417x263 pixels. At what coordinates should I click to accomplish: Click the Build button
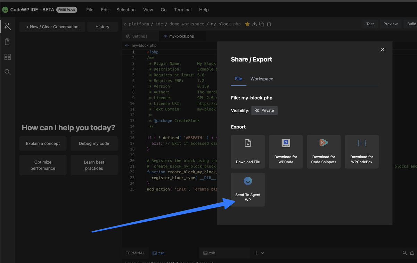[411, 24]
